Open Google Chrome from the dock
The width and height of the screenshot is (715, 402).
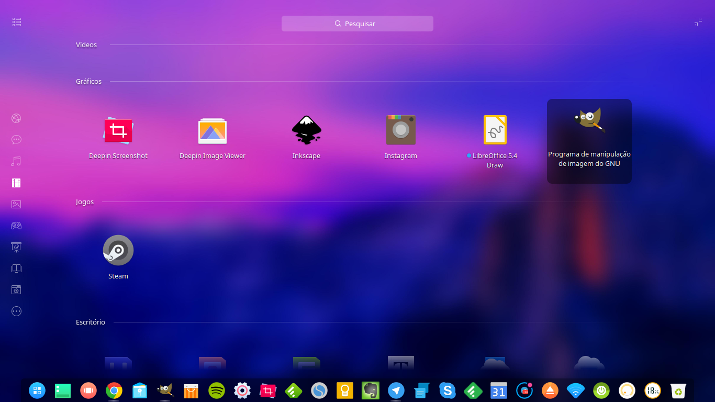114,390
